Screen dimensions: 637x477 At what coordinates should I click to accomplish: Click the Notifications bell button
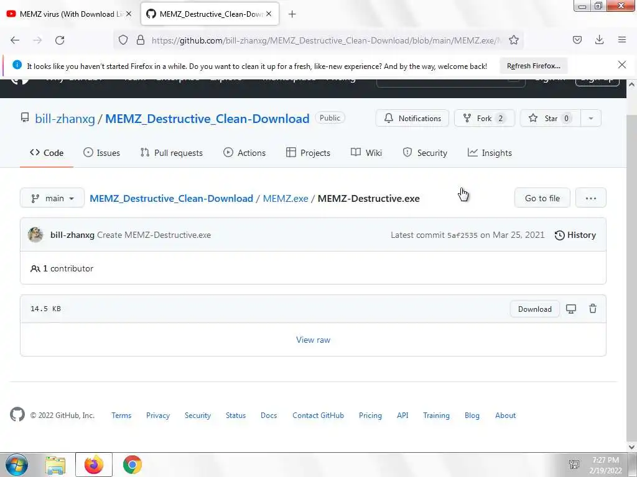pyautogui.click(x=412, y=119)
